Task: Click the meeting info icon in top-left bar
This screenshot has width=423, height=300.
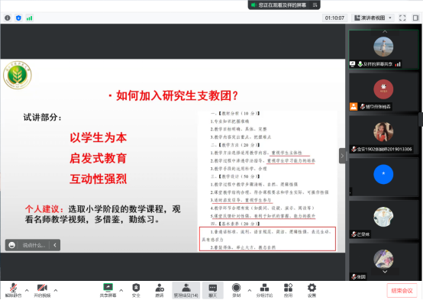Action: [x=8, y=18]
